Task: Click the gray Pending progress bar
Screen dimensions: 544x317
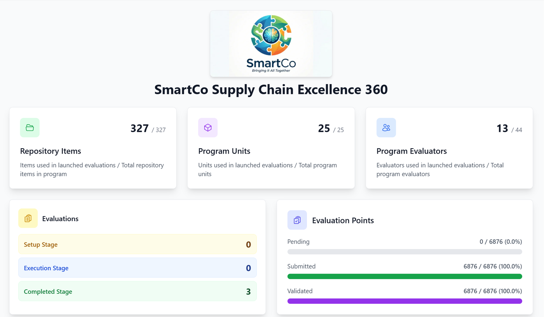Action: tap(405, 252)
